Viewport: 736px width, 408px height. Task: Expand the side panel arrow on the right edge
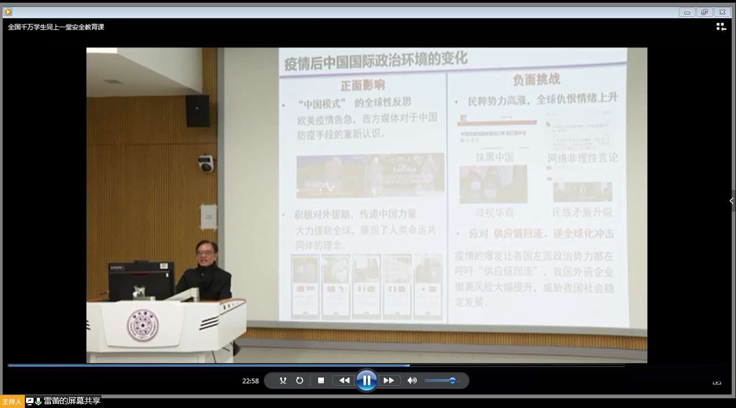click(731, 201)
